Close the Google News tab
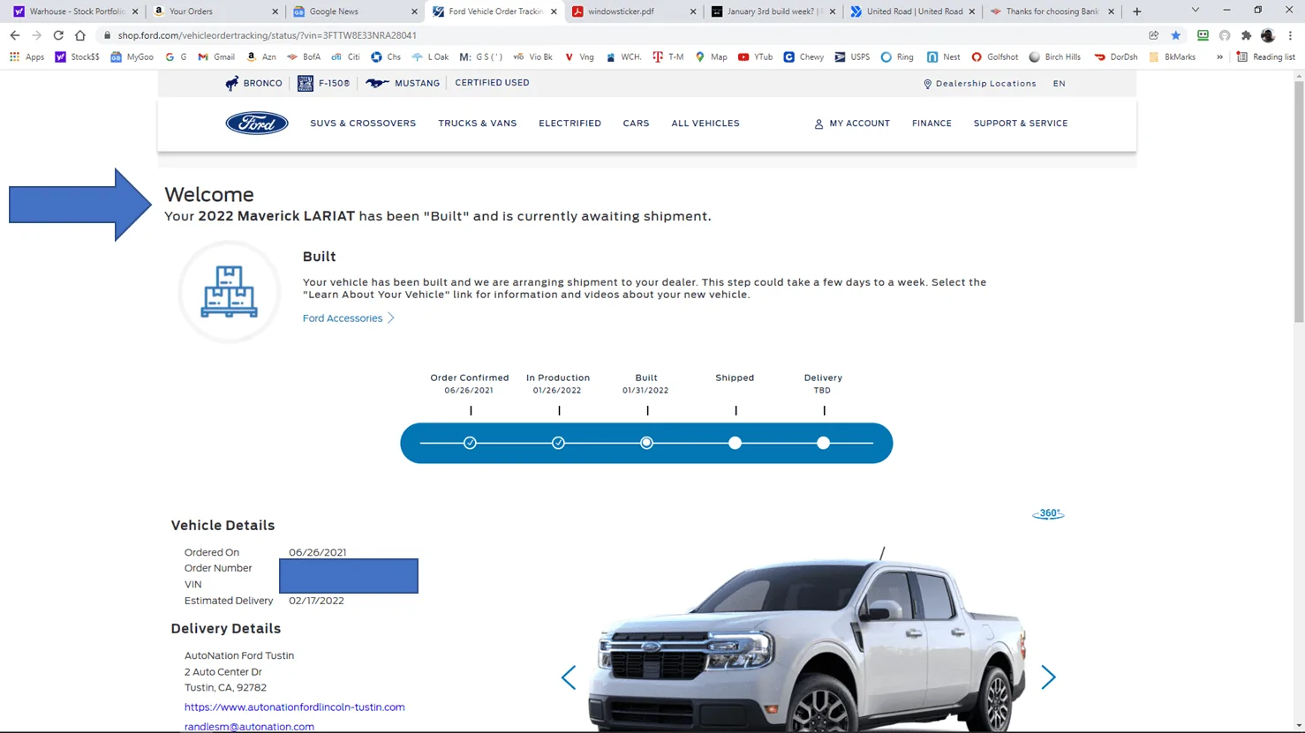Image resolution: width=1305 pixels, height=733 pixels. coord(414,11)
